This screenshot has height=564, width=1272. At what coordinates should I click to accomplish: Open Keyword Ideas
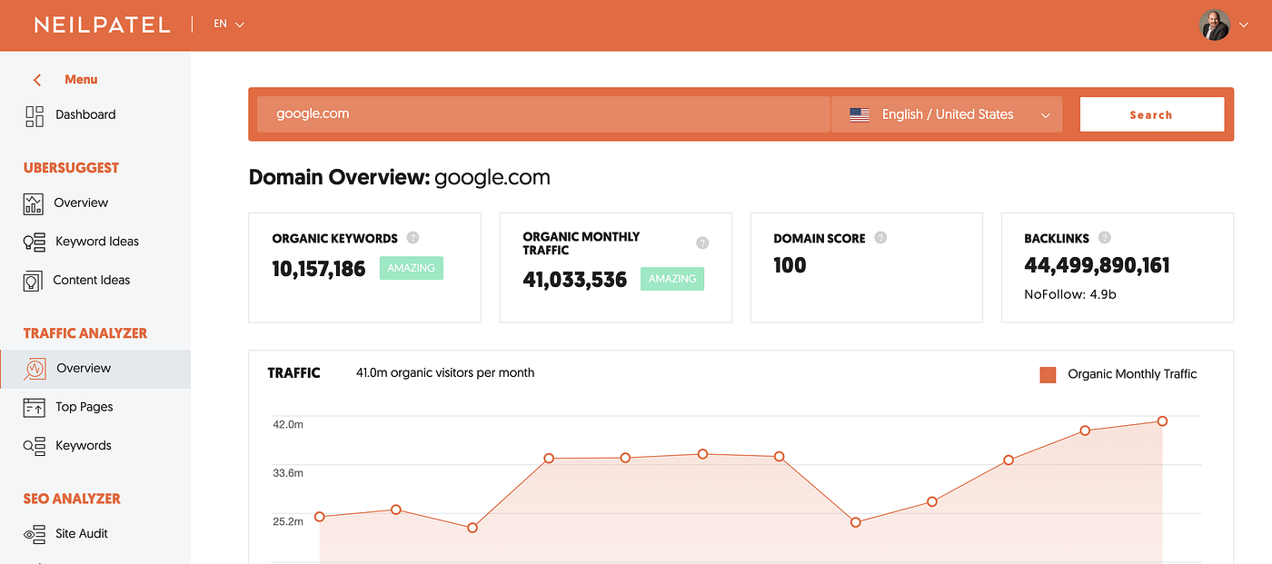coord(97,242)
